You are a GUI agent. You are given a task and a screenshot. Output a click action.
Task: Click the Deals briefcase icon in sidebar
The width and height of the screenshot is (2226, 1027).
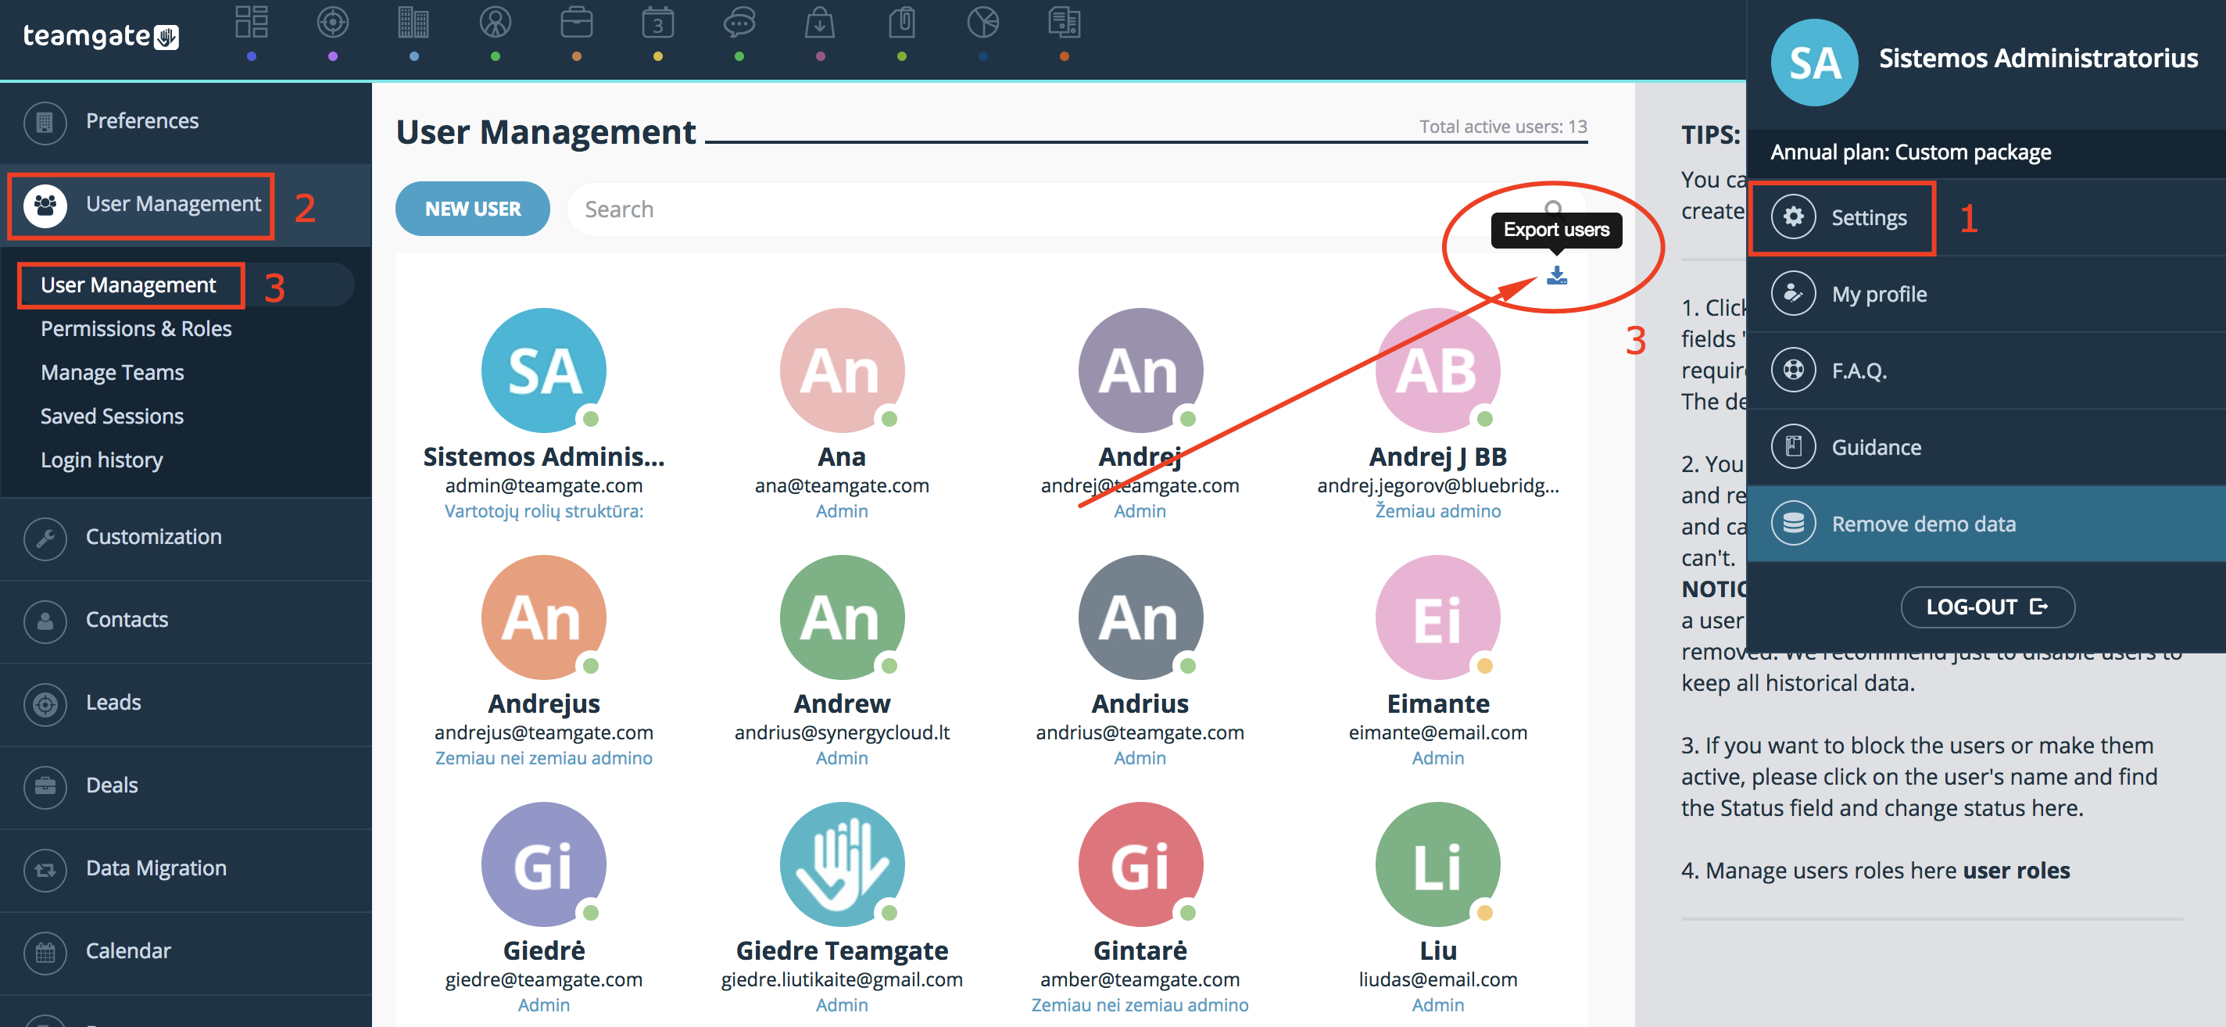tap(45, 786)
